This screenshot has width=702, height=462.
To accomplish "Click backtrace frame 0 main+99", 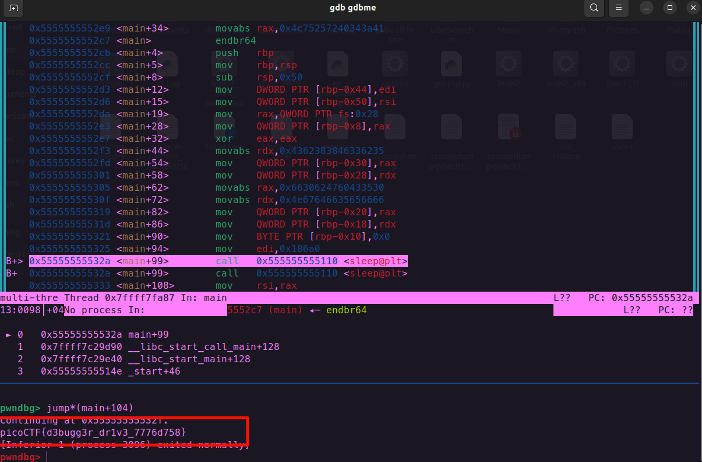I will pos(87,334).
